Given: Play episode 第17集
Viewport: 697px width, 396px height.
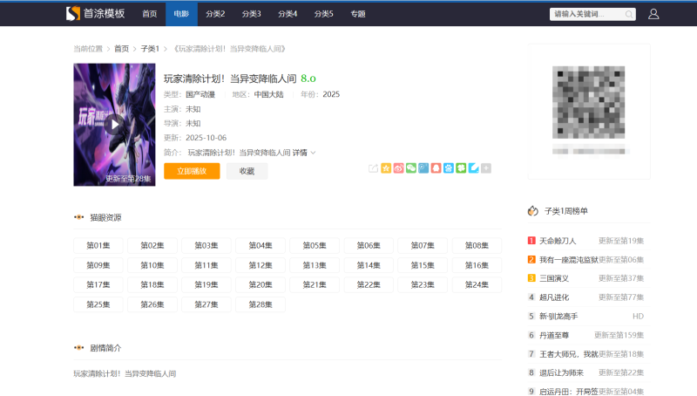Looking at the screenshot, I should pyautogui.click(x=98, y=284).
